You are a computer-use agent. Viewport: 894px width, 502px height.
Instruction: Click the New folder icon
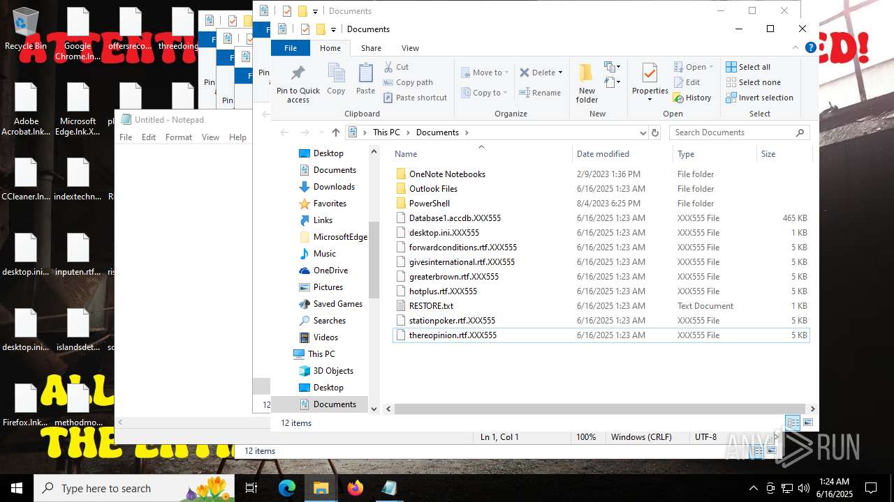(587, 73)
